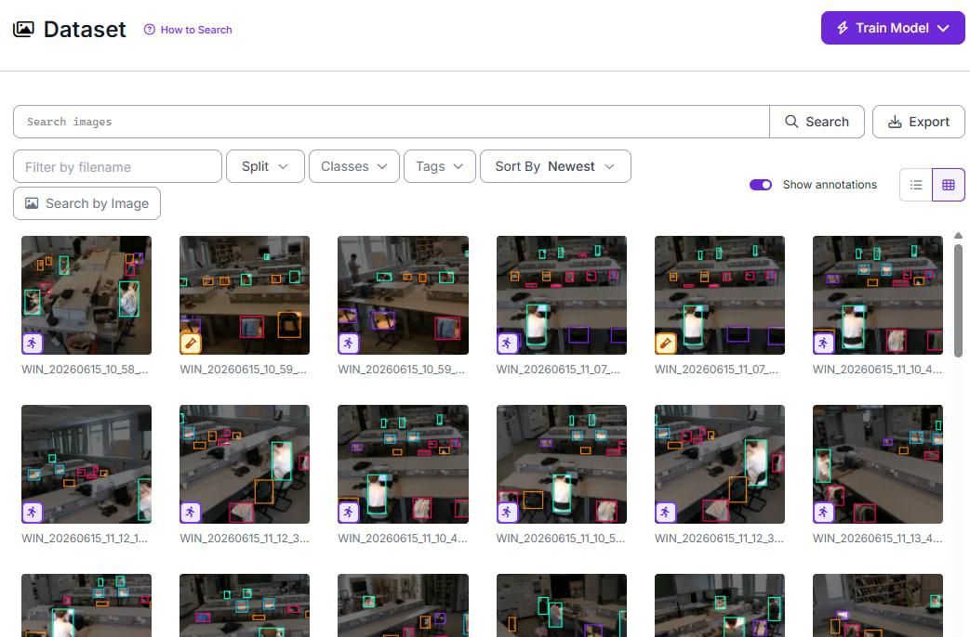Click the Search by Image button
This screenshot has width=970, height=637.
coord(87,203)
